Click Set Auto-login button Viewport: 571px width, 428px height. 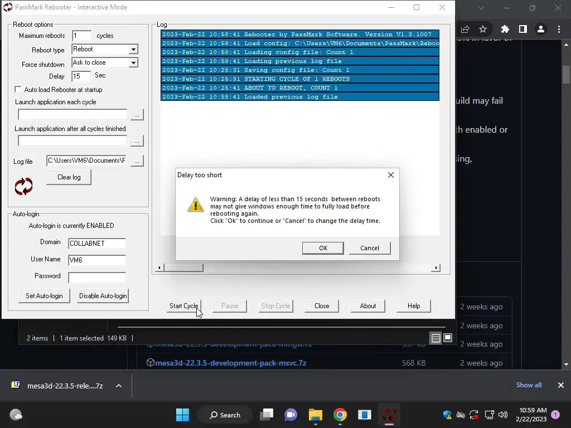click(44, 296)
